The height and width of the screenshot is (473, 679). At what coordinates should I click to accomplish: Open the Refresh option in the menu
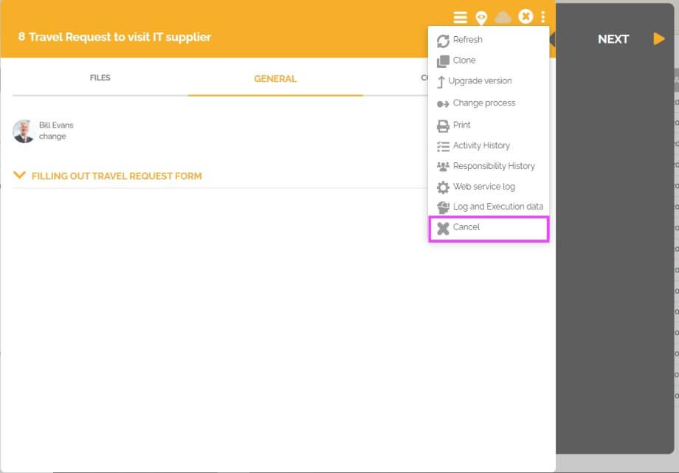tap(466, 39)
